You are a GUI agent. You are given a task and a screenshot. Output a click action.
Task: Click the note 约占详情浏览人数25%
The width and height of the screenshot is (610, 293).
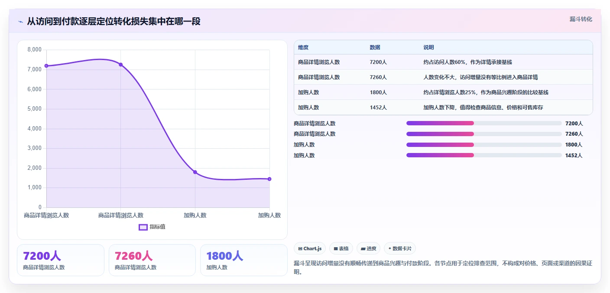pos(449,92)
